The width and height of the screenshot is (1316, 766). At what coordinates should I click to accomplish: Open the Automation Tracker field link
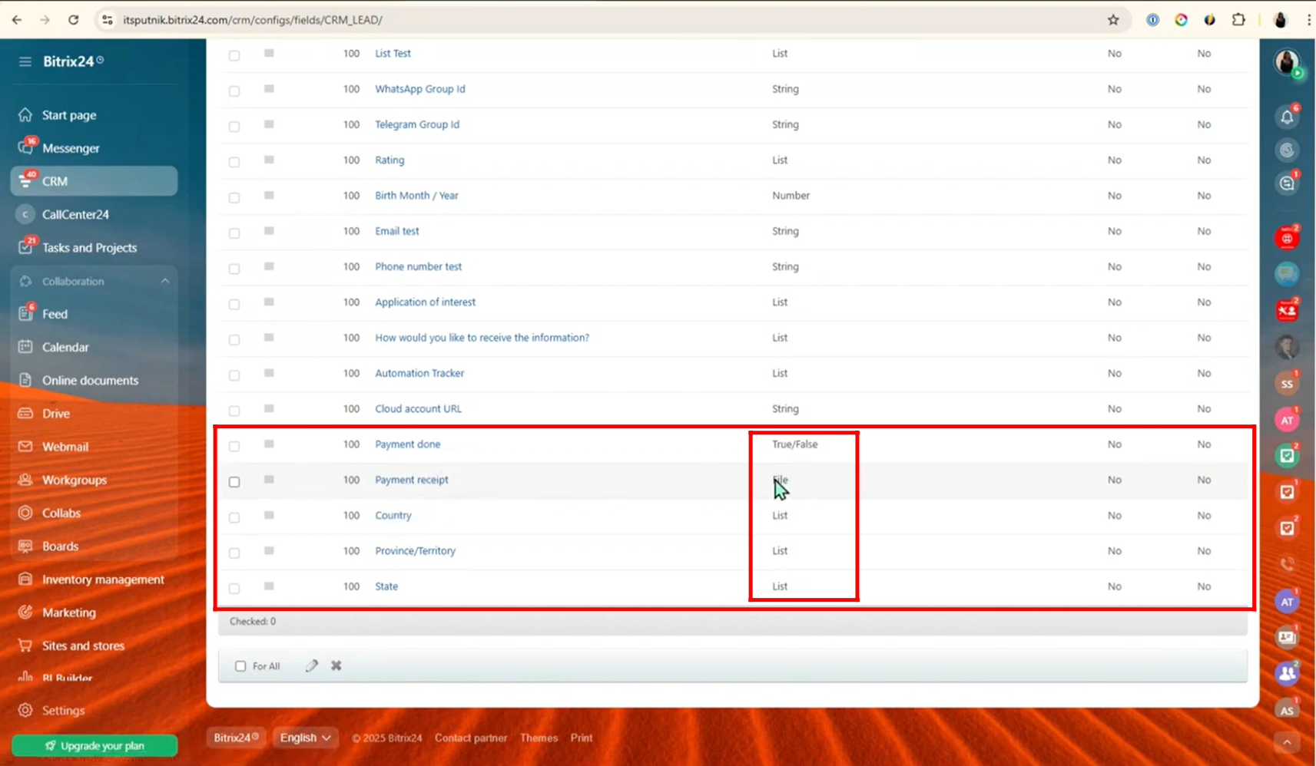tap(419, 373)
